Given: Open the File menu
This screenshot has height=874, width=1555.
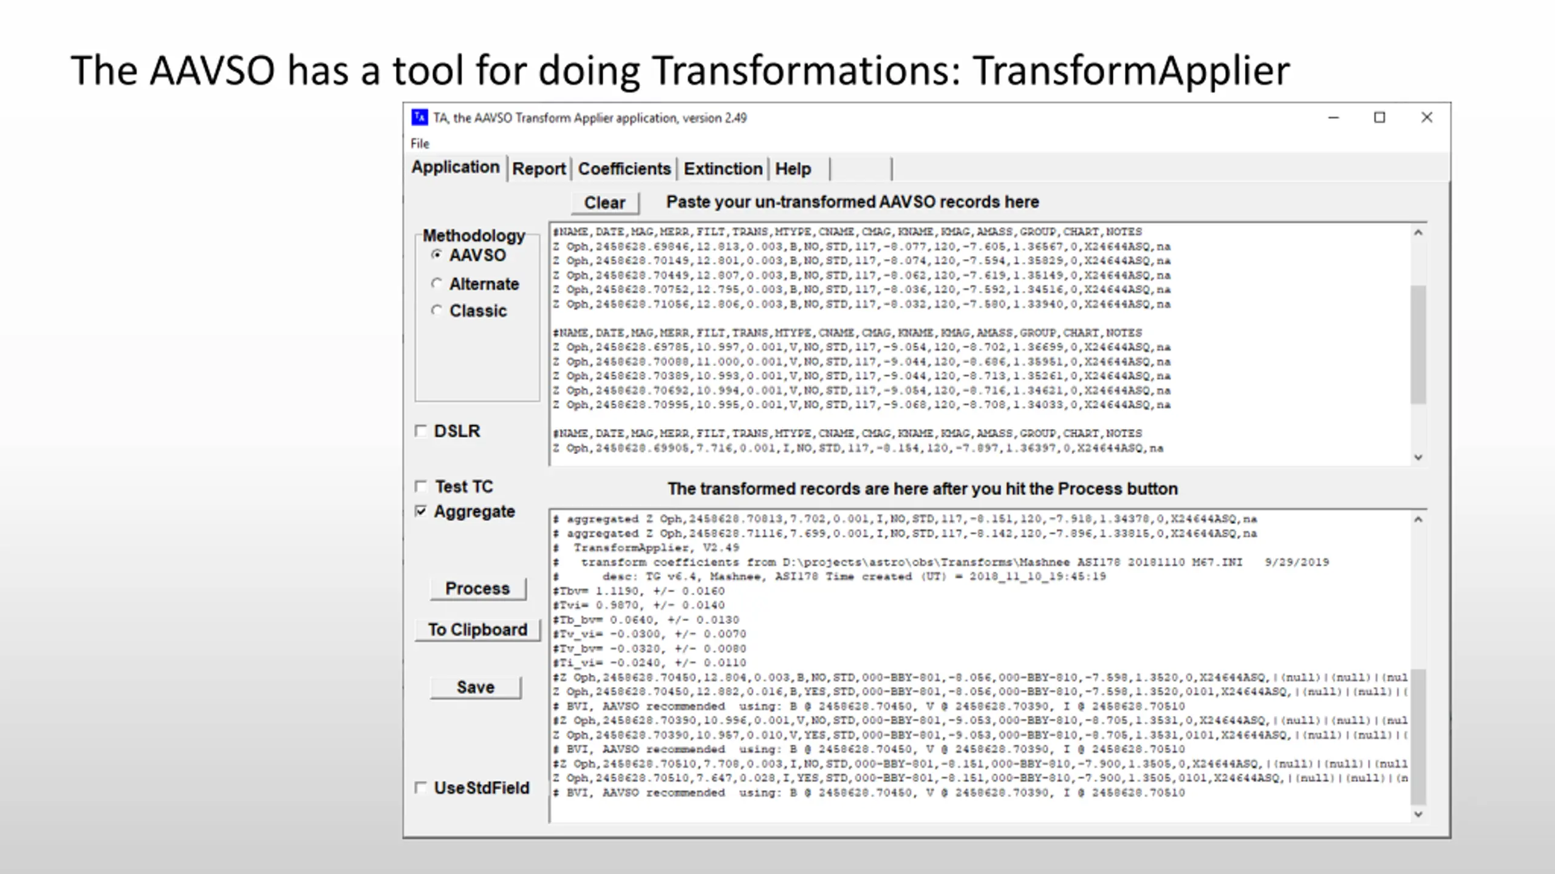Looking at the screenshot, I should tap(420, 144).
